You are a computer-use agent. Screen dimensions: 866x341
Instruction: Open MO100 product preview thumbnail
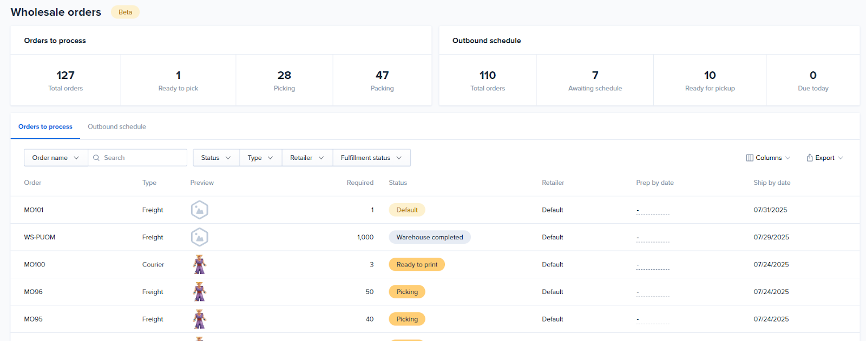point(200,265)
